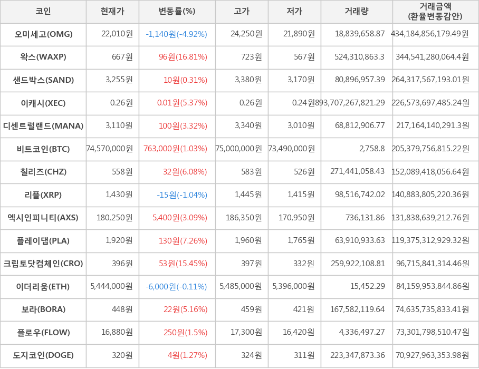Screen dimensions: 479x369
Task: Open the 오미세고(OMG) coin row
Action: coord(43,34)
